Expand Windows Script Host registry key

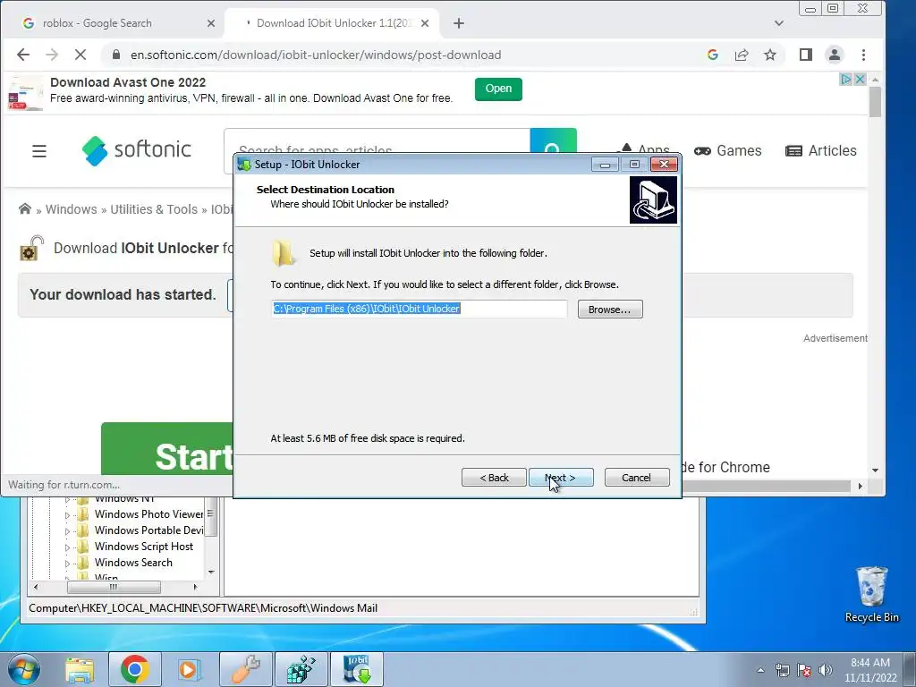coord(66,547)
